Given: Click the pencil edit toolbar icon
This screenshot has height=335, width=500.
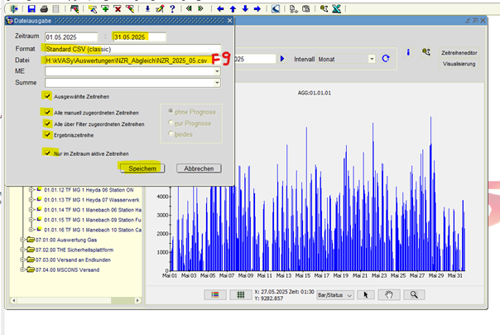Looking at the screenshot, I should [160, 9].
